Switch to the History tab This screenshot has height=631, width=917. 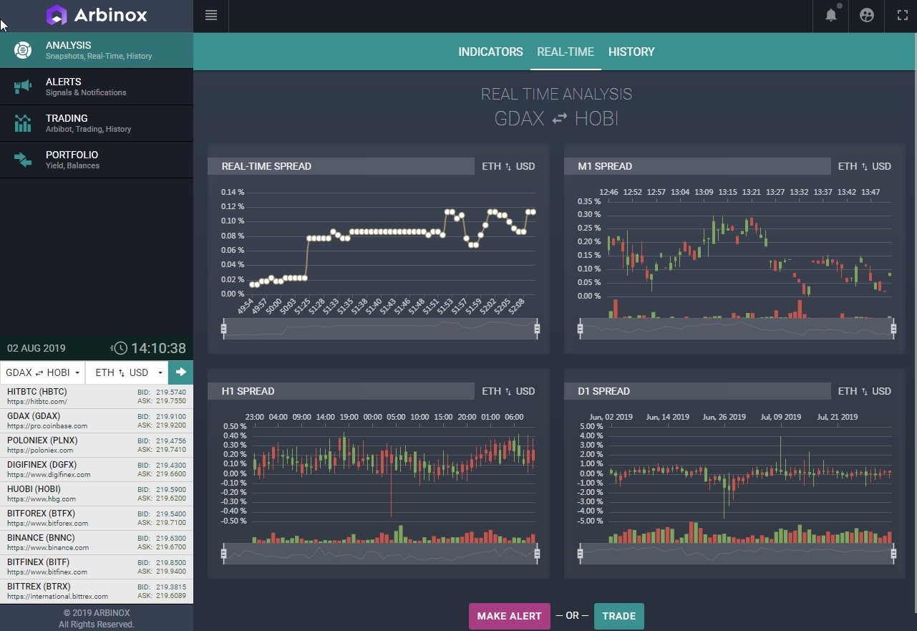coord(631,52)
